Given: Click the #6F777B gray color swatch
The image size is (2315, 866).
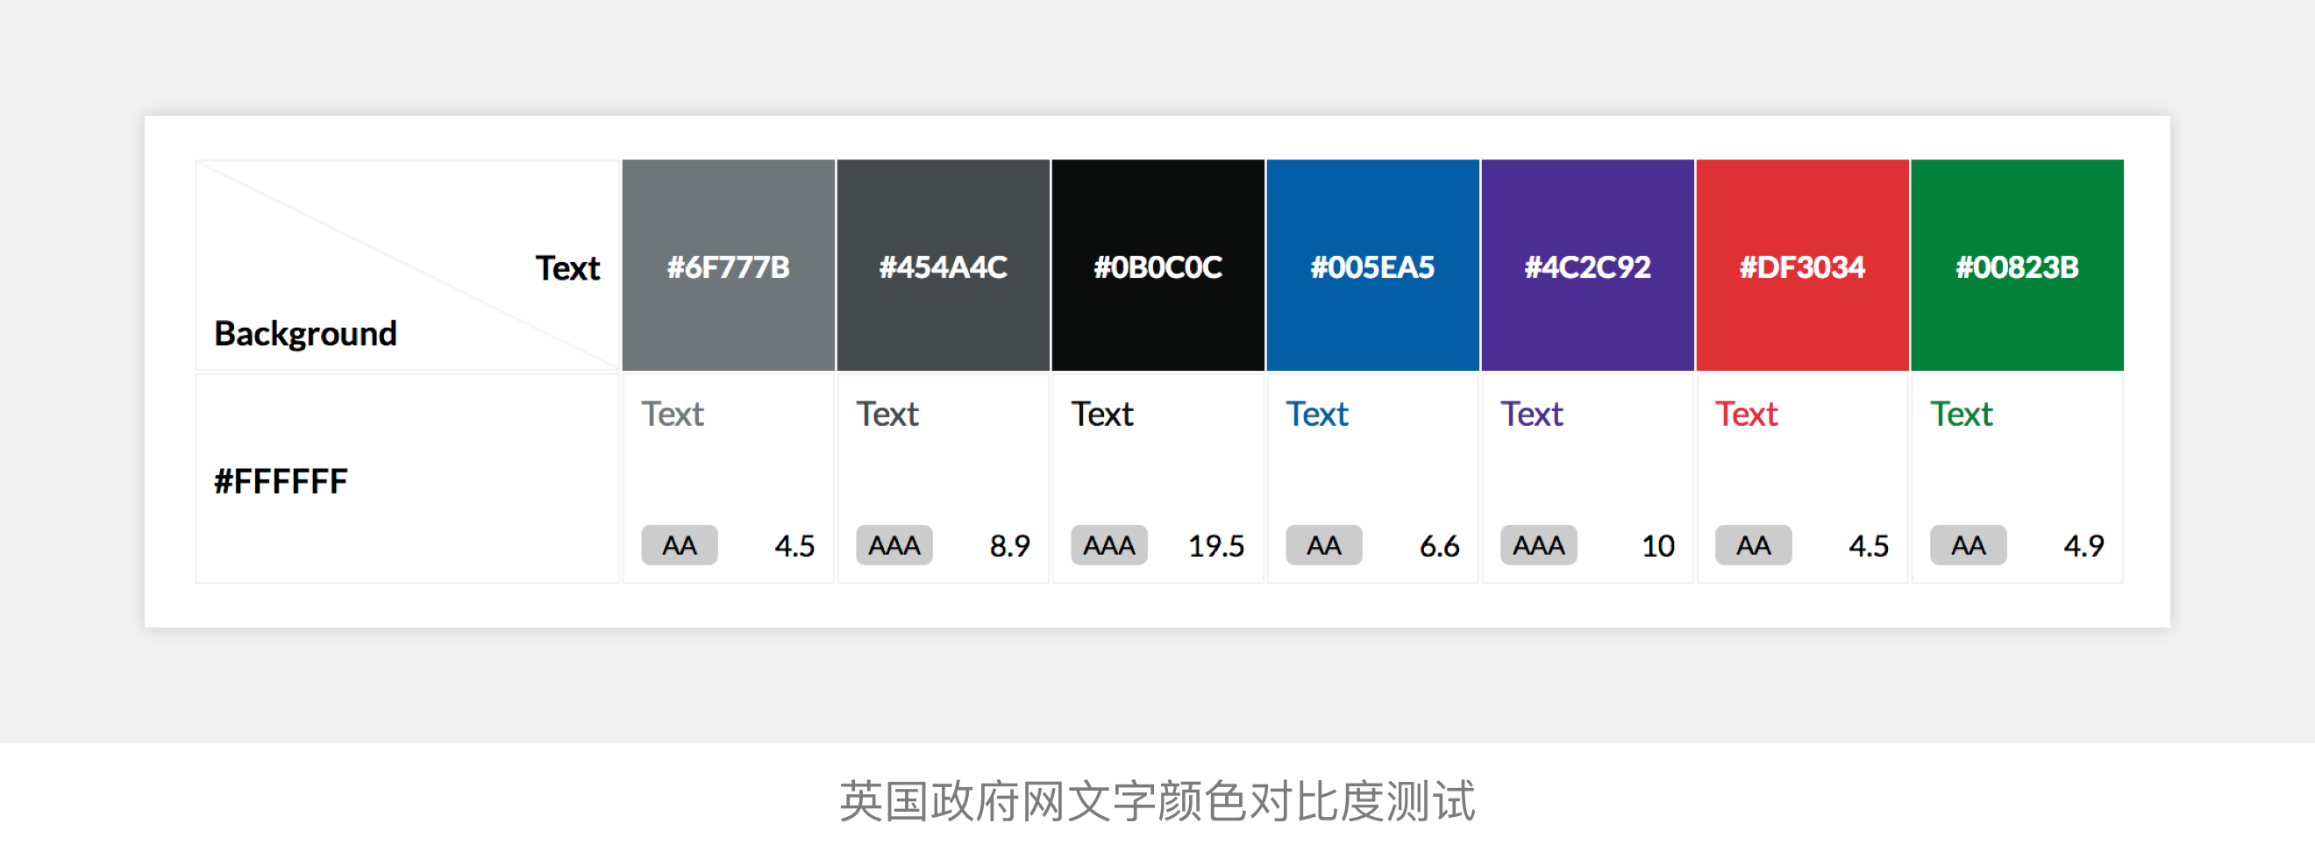Looking at the screenshot, I should point(728,266).
